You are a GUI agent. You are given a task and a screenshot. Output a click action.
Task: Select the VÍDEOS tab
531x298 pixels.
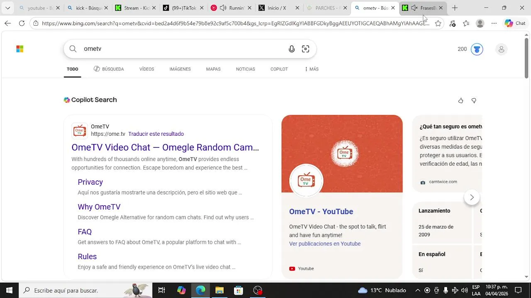pos(146,69)
